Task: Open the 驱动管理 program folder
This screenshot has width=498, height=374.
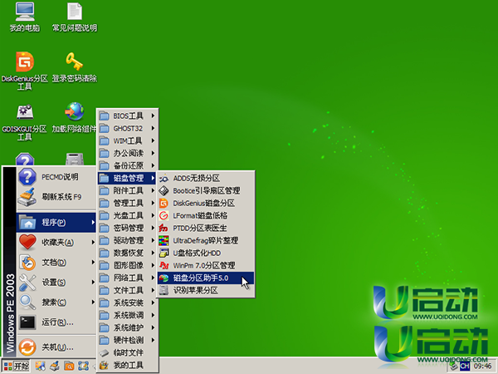Action: coord(127,240)
